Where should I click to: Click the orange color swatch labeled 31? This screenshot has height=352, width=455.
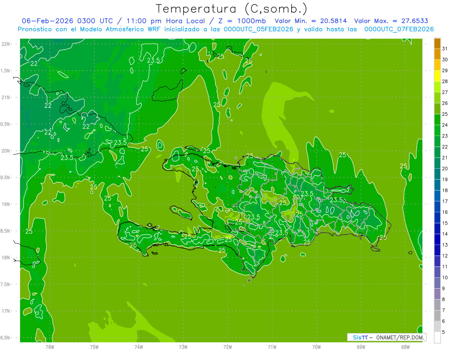(437, 44)
